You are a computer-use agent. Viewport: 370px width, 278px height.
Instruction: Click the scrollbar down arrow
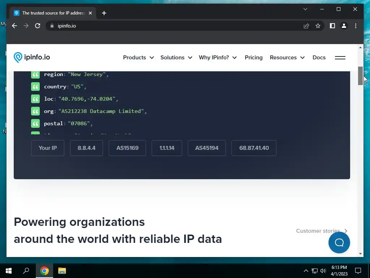pyautogui.click(x=360, y=254)
